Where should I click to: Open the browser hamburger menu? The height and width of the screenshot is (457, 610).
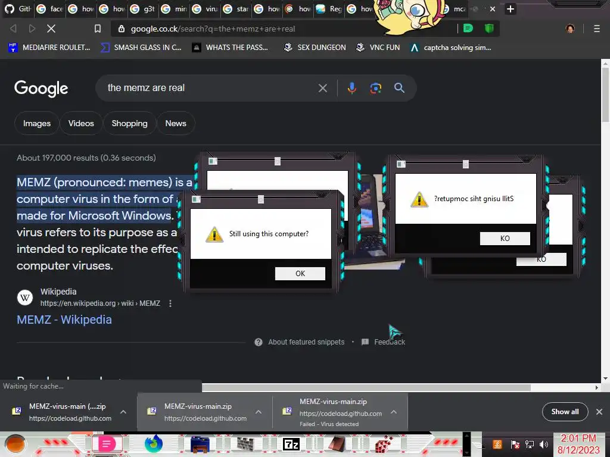(x=597, y=29)
